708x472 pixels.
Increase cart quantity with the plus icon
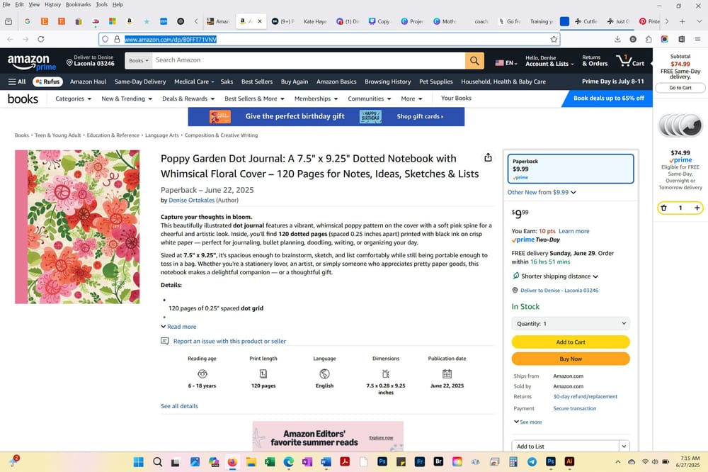pos(697,208)
